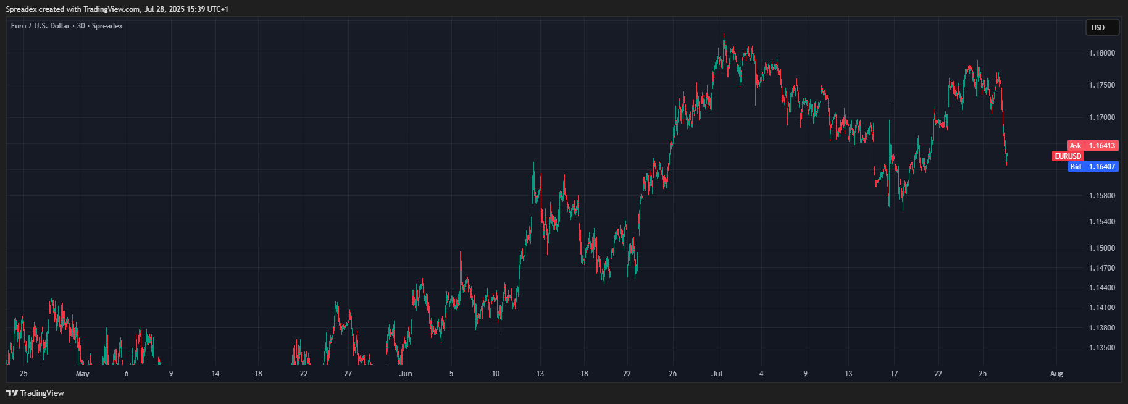Select the EURUSD symbol tag
The image size is (1128, 404).
(x=1067, y=156)
